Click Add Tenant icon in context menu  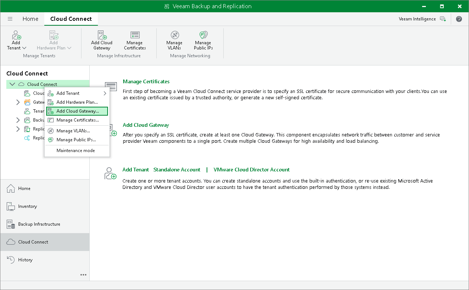[x=51, y=93]
